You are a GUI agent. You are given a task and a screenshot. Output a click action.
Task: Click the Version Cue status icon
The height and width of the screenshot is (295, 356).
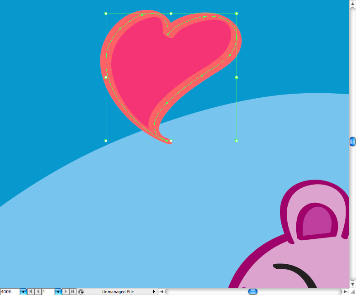(x=81, y=292)
